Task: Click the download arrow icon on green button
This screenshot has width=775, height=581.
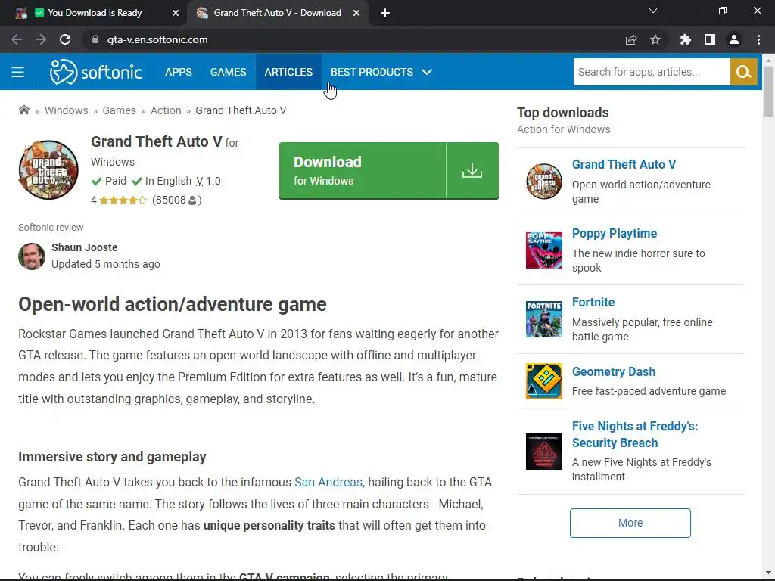Action: tap(472, 171)
